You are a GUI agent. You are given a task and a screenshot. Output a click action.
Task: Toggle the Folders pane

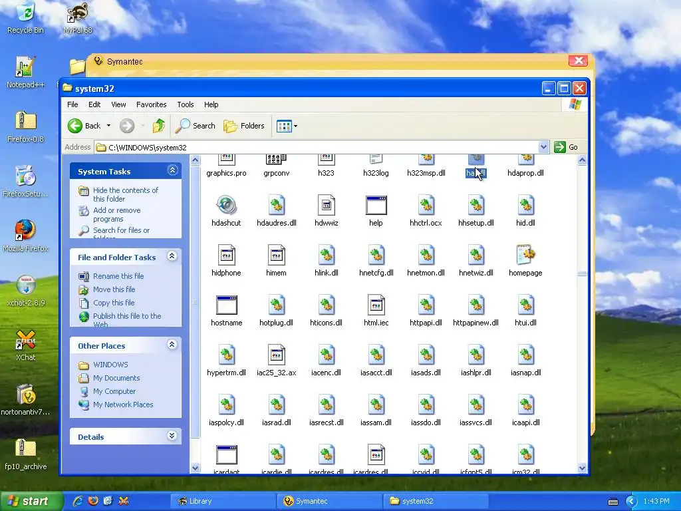click(x=244, y=126)
